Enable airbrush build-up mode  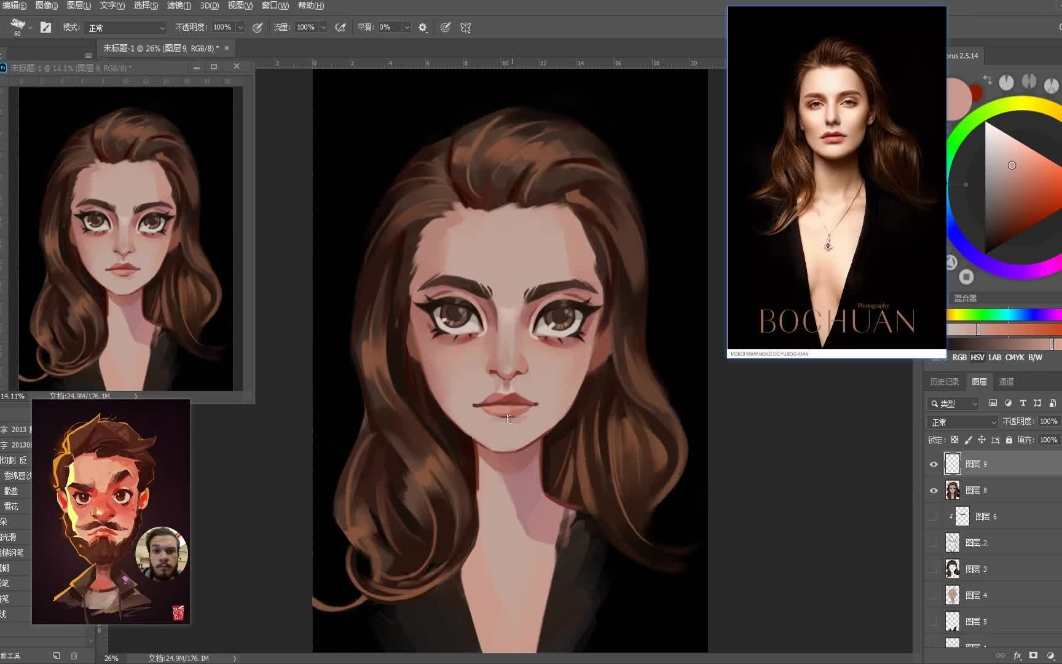[340, 27]
